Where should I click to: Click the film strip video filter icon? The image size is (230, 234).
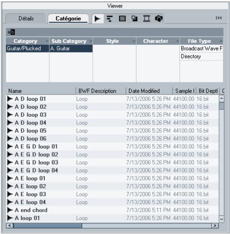click(146, 18)
